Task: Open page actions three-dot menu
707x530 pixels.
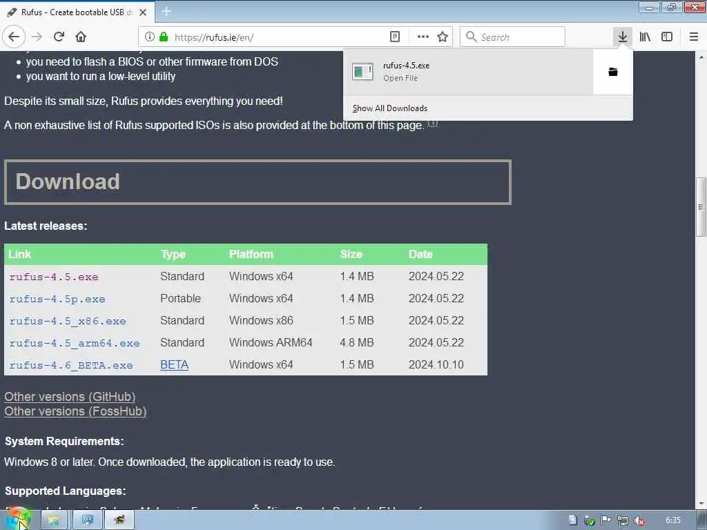Action: [423, 37]
